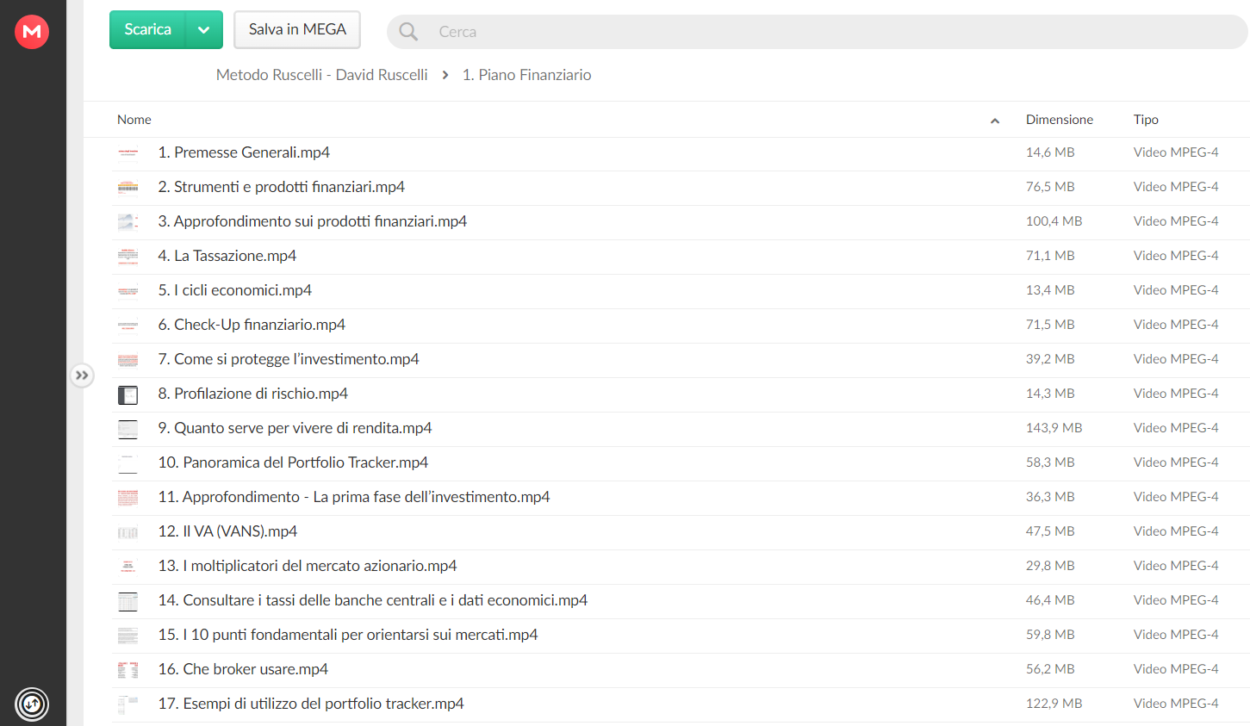This screenshot has height=726, width=1250.
Task: Click the Cerca search field
Action: point(817,32)
